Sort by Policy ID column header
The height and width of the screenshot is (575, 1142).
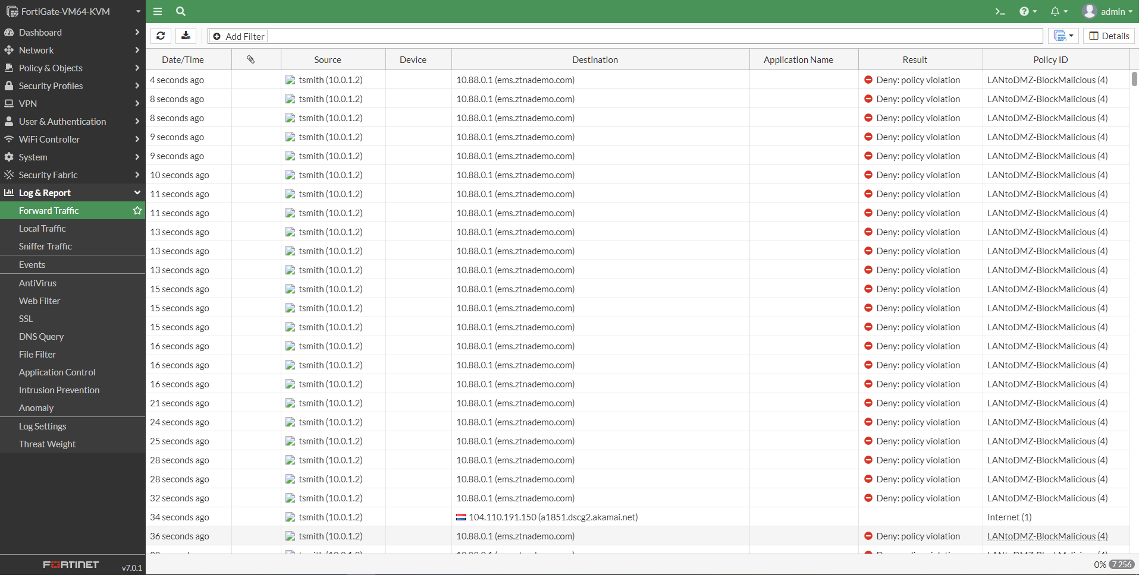1056,59
